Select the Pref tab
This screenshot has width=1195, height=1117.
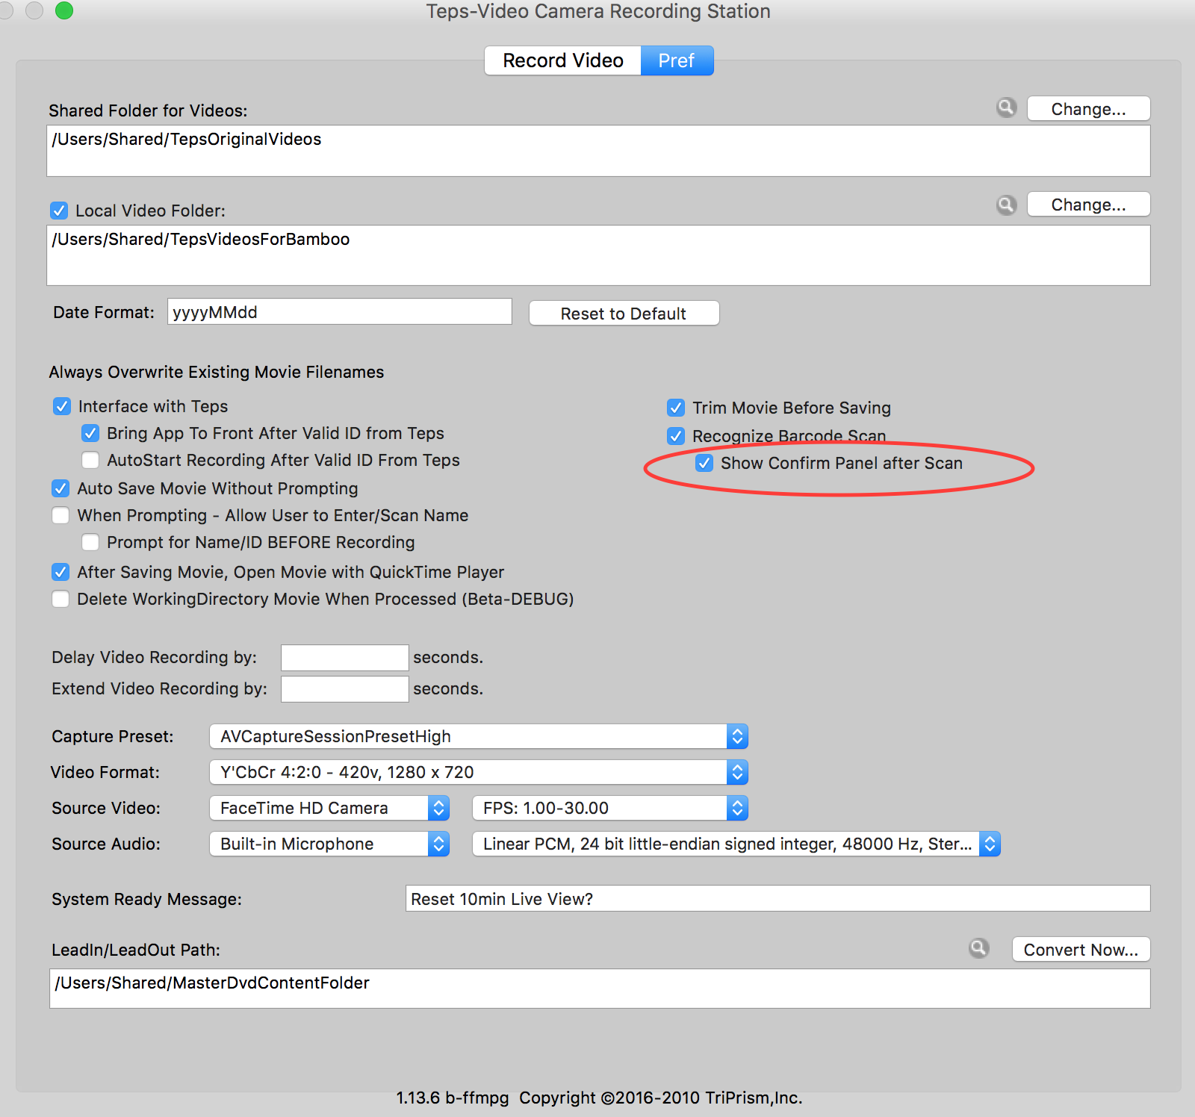pos(677,60)
